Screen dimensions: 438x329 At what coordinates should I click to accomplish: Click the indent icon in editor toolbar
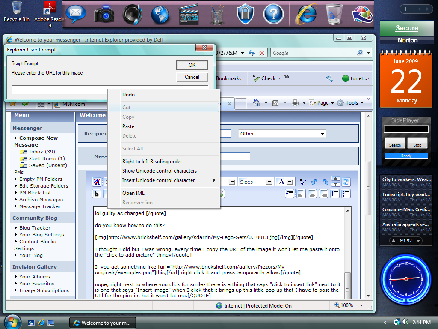290,194
